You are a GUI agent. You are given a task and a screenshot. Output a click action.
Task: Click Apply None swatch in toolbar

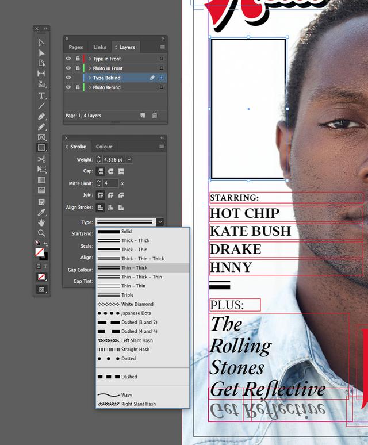[41, 277]
